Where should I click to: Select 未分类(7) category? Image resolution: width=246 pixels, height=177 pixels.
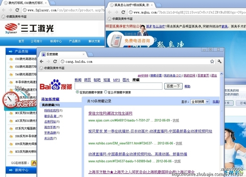pos(50,138)
